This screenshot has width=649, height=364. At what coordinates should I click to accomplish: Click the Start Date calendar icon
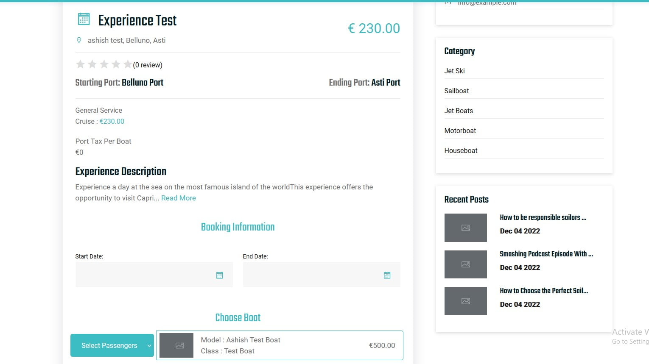point(219,275)
